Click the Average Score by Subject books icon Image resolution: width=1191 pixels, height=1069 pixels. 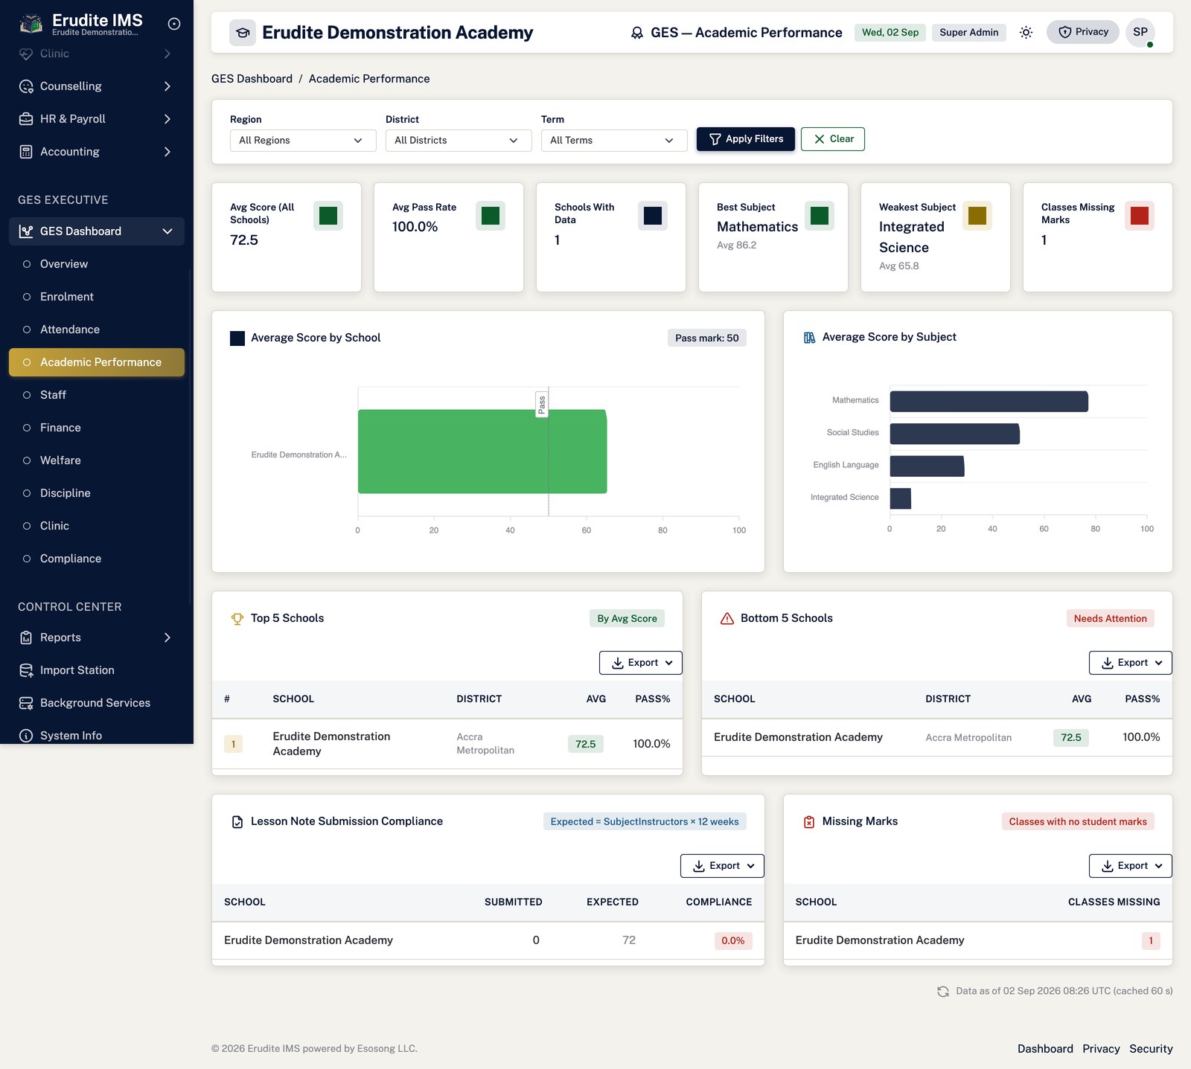(x=809, y=338)
